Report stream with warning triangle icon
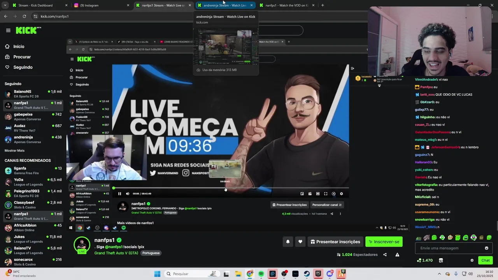The image size is (498, 280). [397, 255]
